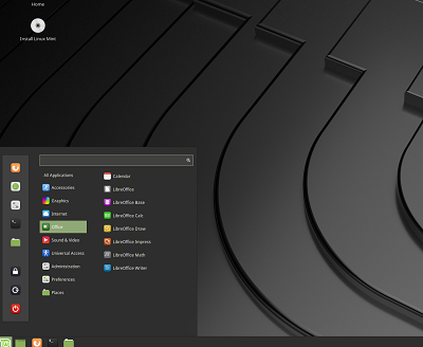
Task: Open Software Manager in the sidebar
Action: click(15, 187)
